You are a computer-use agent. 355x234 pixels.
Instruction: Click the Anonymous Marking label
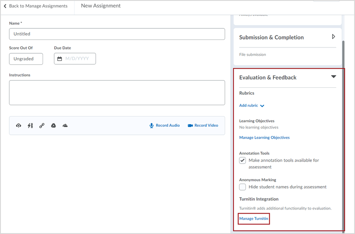[x=258, y=180]
